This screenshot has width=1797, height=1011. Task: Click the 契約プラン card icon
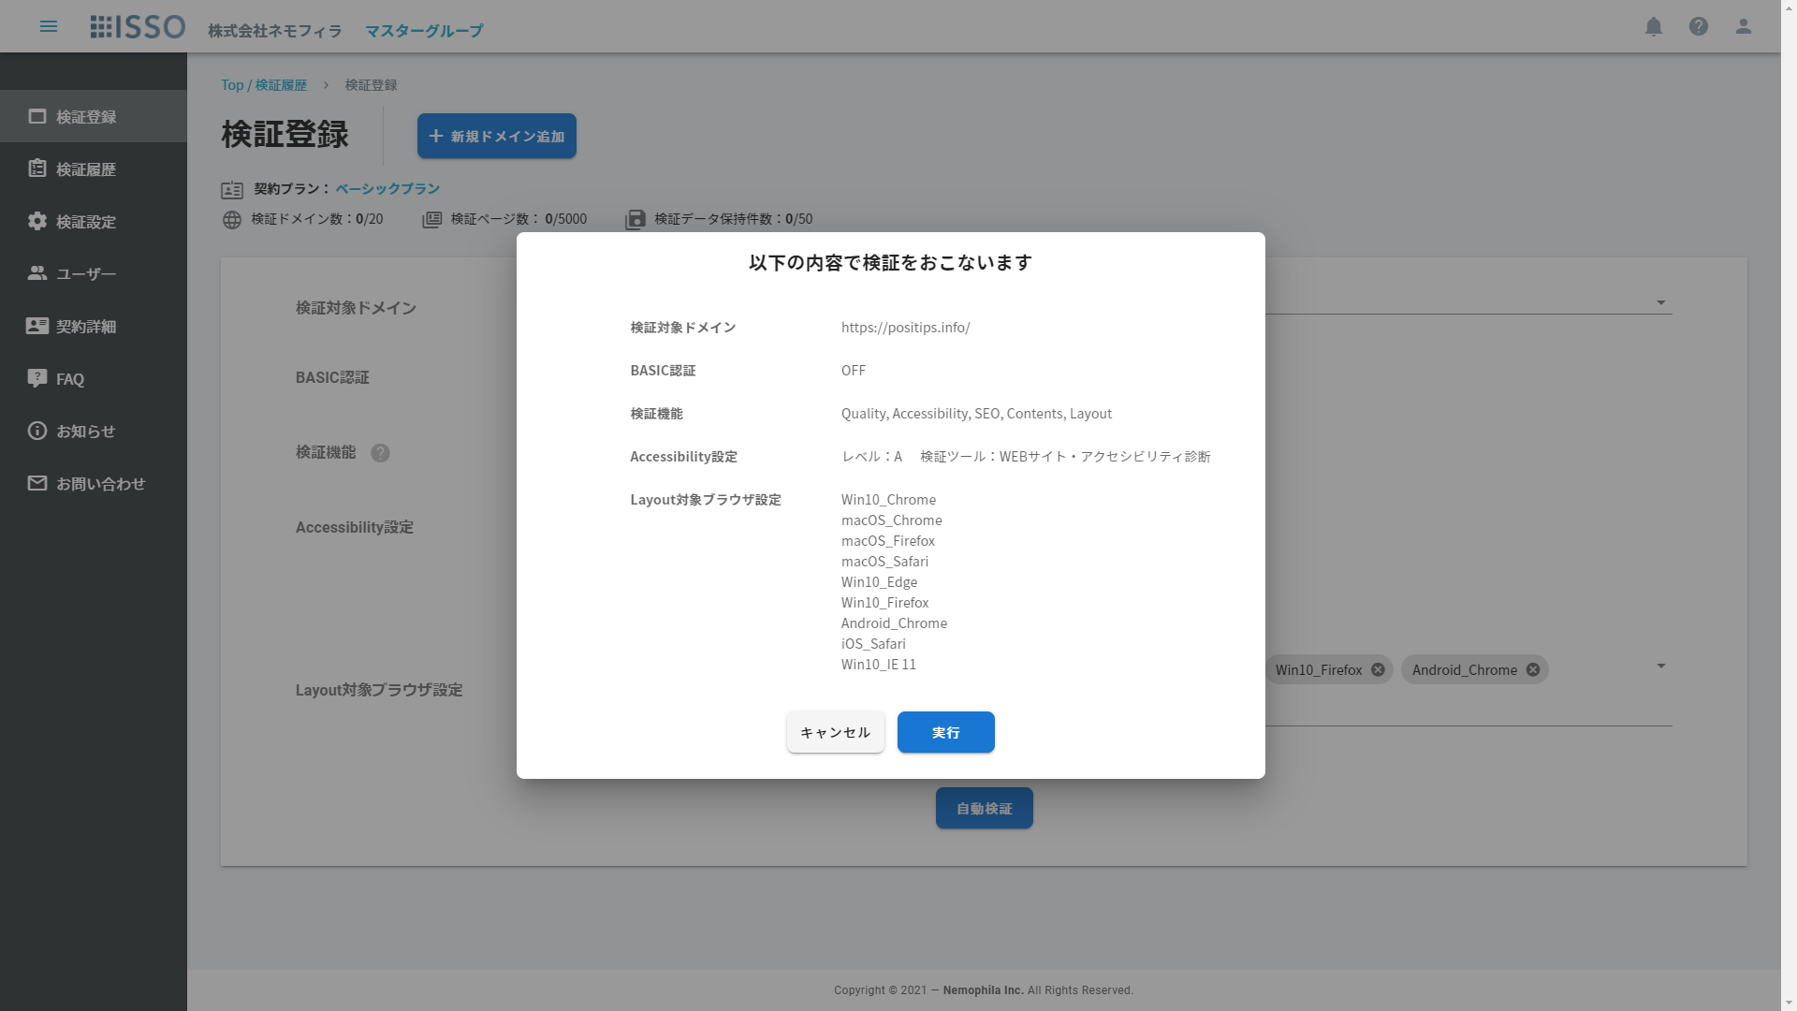coord(232,190)
